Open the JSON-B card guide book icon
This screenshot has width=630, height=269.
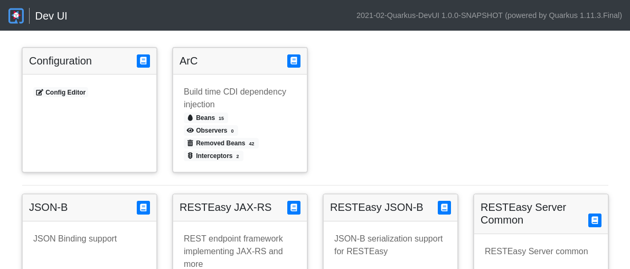144,208
